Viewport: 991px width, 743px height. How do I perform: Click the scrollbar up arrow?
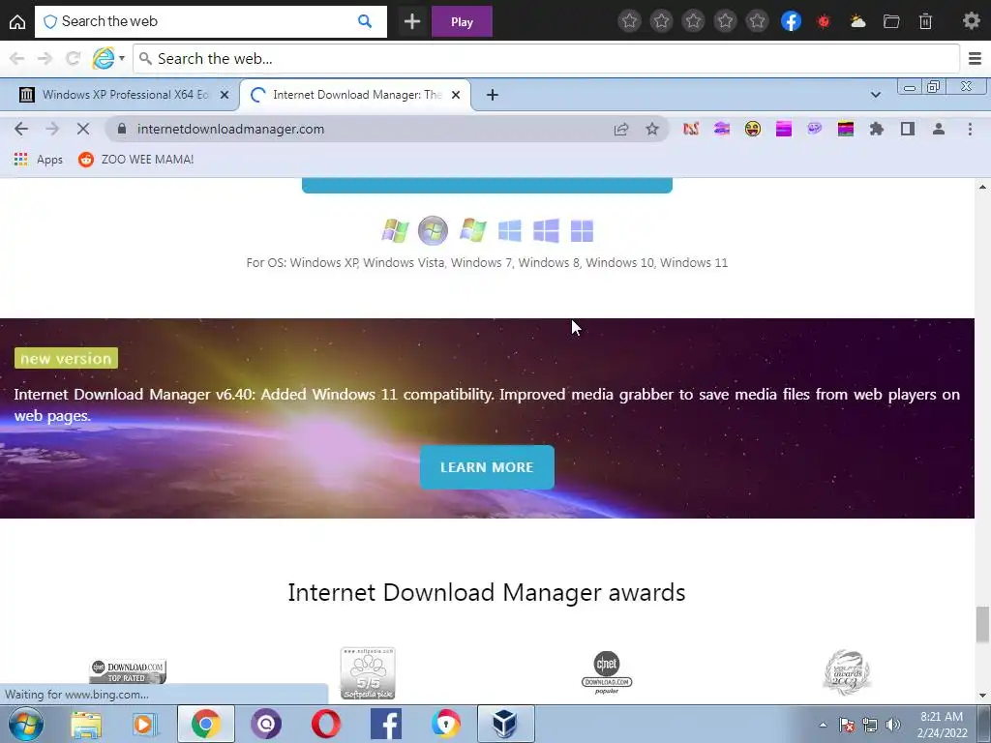tap(982, 187)
